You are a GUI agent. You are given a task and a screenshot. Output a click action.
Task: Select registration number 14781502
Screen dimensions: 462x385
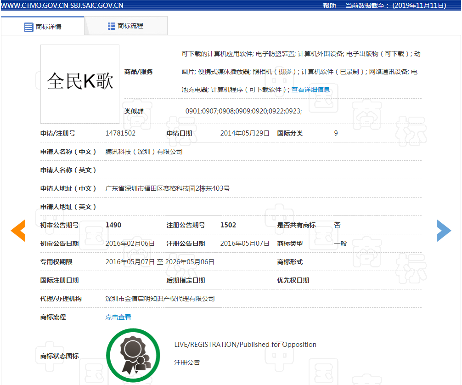tap(120, 133)
